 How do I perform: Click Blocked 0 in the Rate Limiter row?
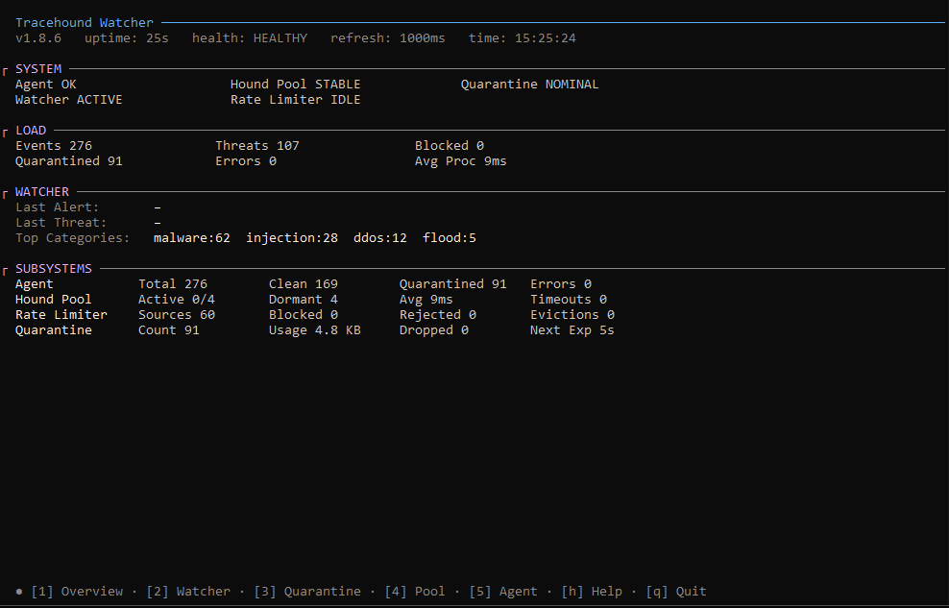point(304,315)
